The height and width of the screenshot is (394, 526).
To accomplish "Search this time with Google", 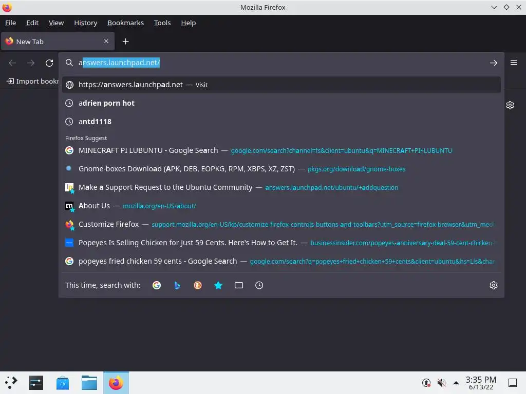I will coord(157,285).
